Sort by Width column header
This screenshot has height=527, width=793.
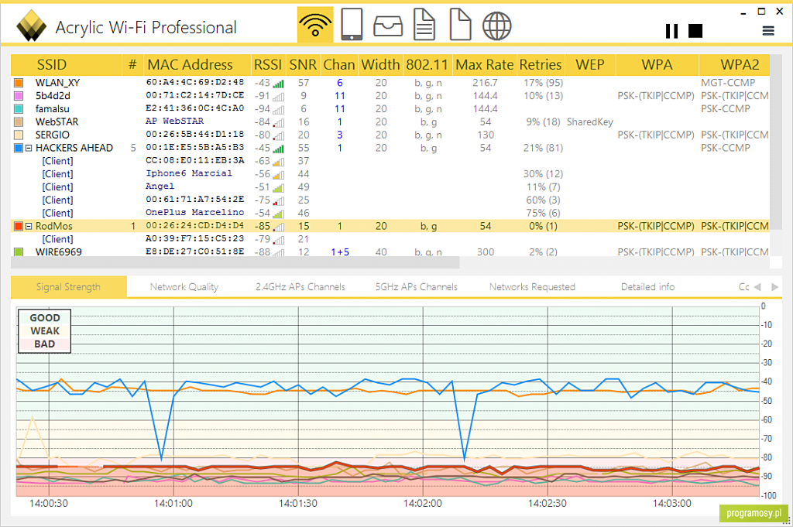click(x=381, y=65)
